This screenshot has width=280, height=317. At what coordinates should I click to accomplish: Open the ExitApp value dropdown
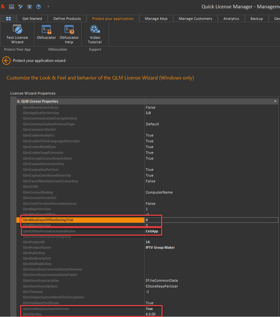click(152, 231)
